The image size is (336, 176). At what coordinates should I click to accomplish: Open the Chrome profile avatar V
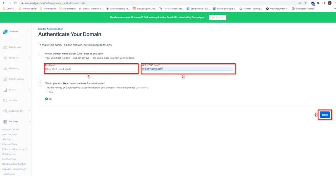(x=329, y=3)
